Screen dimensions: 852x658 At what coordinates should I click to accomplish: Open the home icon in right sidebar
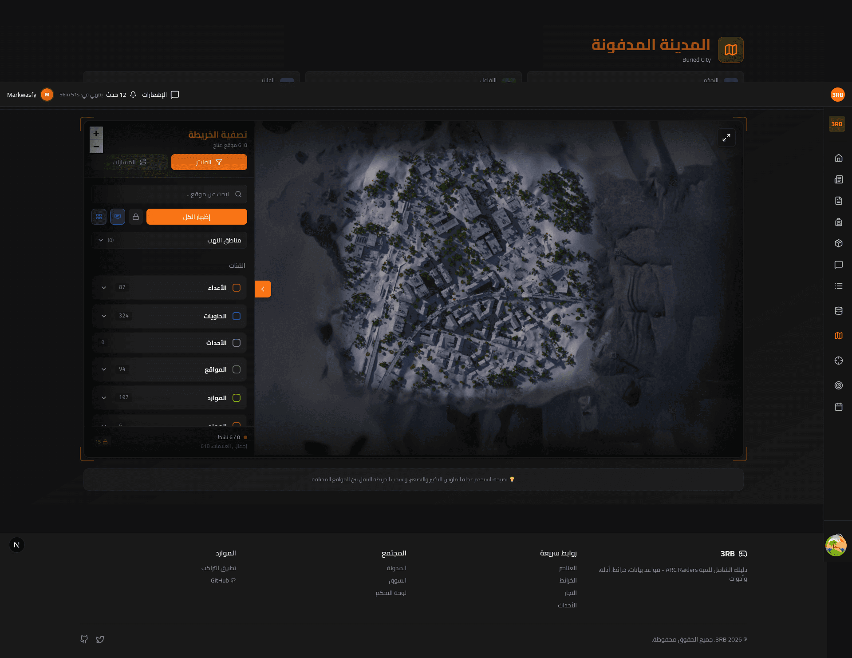tap(838, 158)
